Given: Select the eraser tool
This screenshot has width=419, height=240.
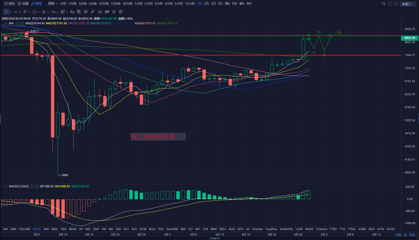Looking at the screenshot, I should pos(100,12).
